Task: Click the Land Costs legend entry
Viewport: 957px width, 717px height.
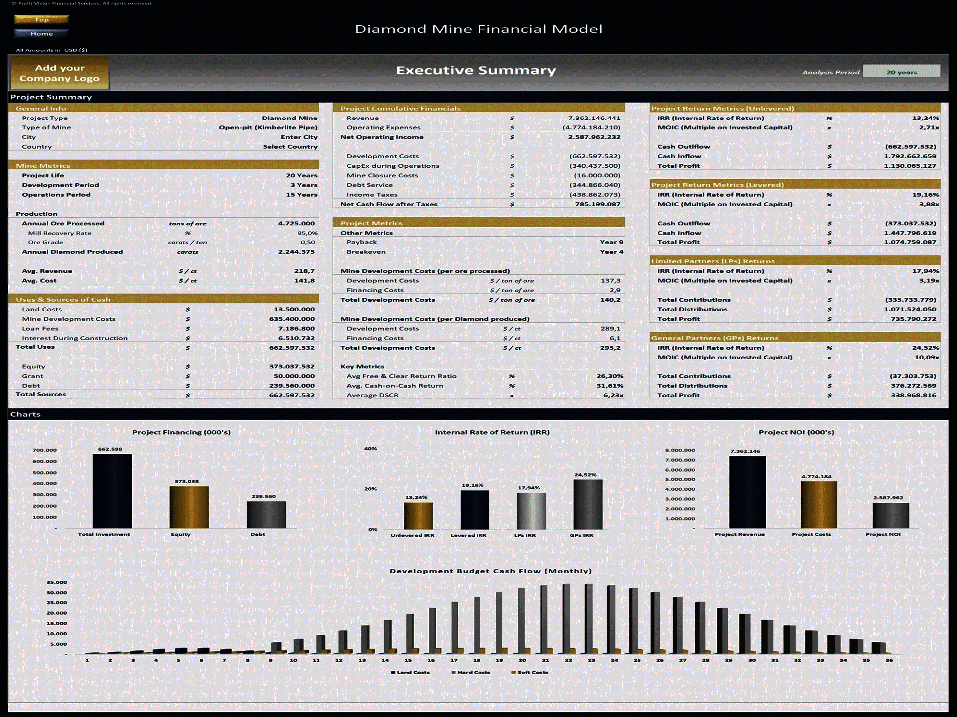Action: tap(410, 673)
